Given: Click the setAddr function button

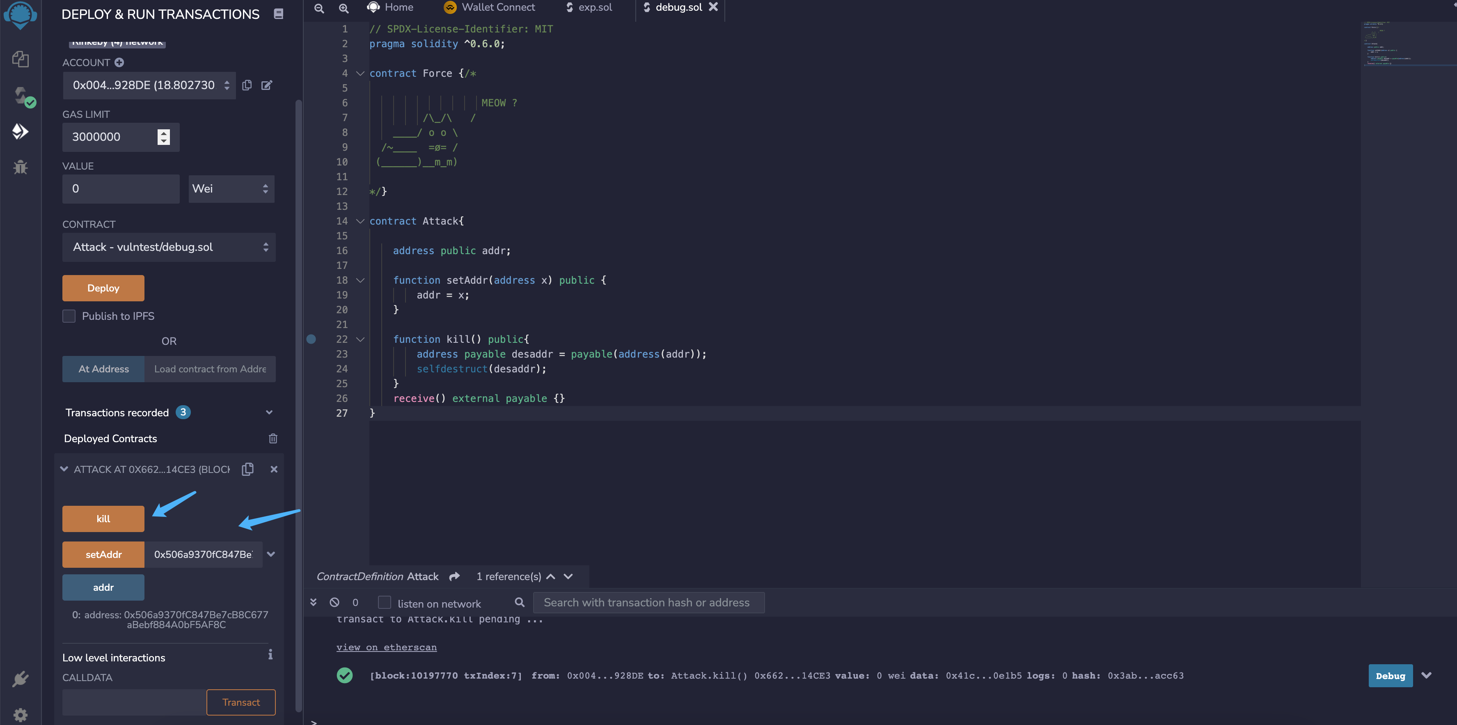Looking at the screenshot, I should click(x=103, y=554).
